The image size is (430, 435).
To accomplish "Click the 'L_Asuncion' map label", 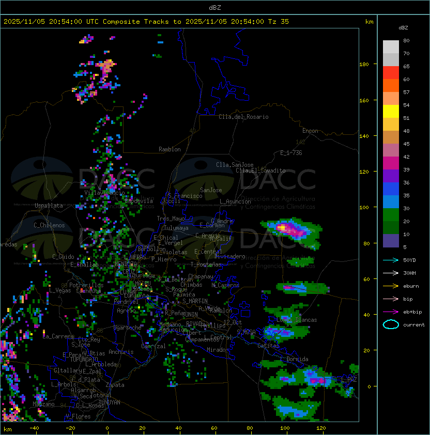I will [235, 201].
